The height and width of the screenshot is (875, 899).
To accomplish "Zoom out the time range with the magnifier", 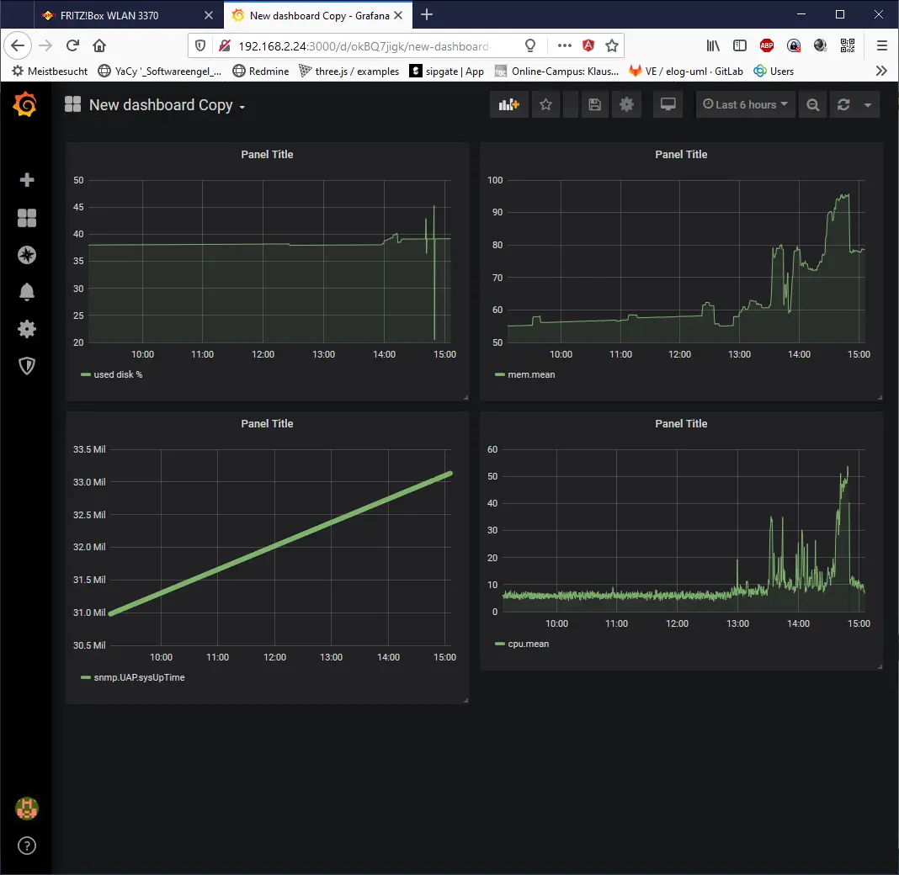I will (x=811, y=104).
